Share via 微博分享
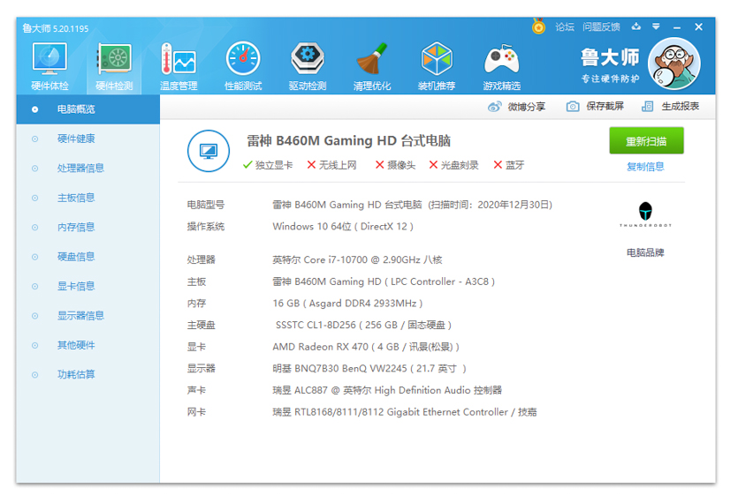 (516, 107)
